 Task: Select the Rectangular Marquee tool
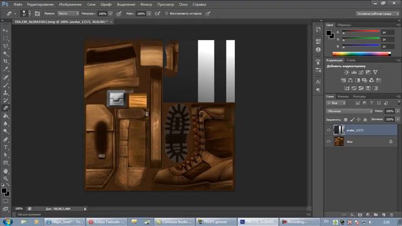[6, 38]
